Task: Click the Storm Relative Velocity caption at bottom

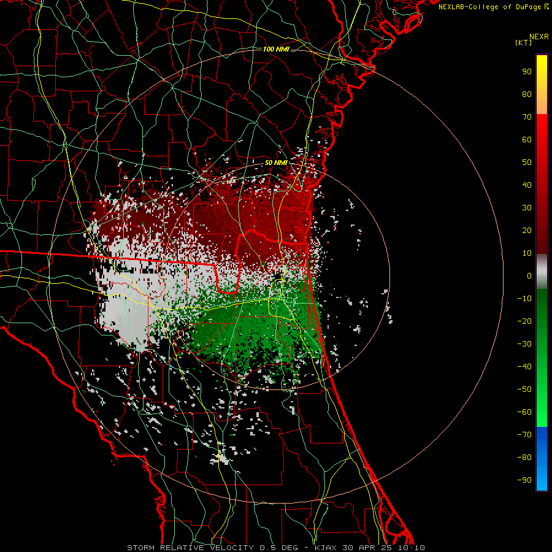Action: (276, 548)
